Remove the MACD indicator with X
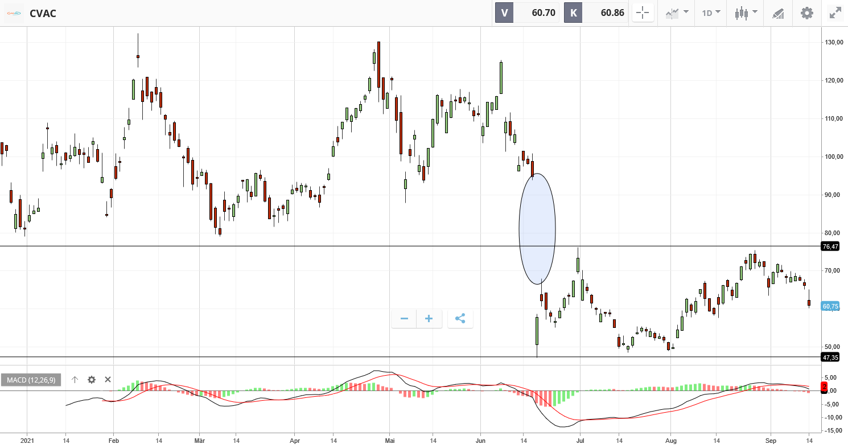 point(108,380)
